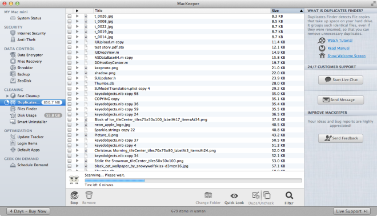Click the Change Folder icon
Viewport: 377px width, 216px height.
(x=208, y=195)
